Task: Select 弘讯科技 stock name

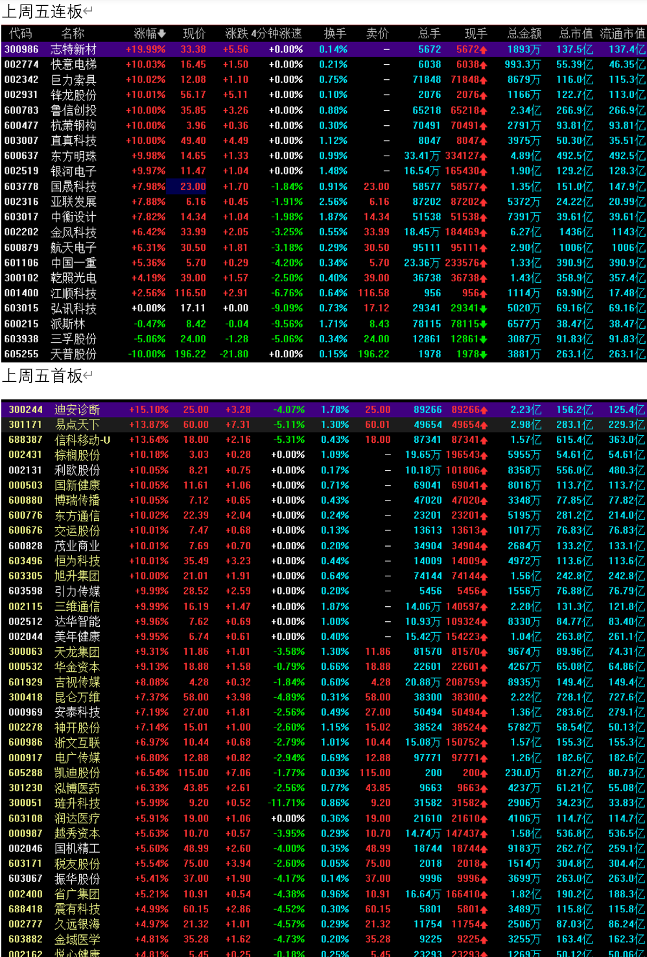Action: [74, 308]
